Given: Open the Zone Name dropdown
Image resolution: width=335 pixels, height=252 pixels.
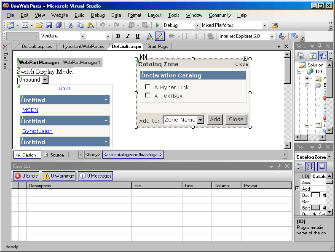Looking at the screenshot, I should coord(200,120).
